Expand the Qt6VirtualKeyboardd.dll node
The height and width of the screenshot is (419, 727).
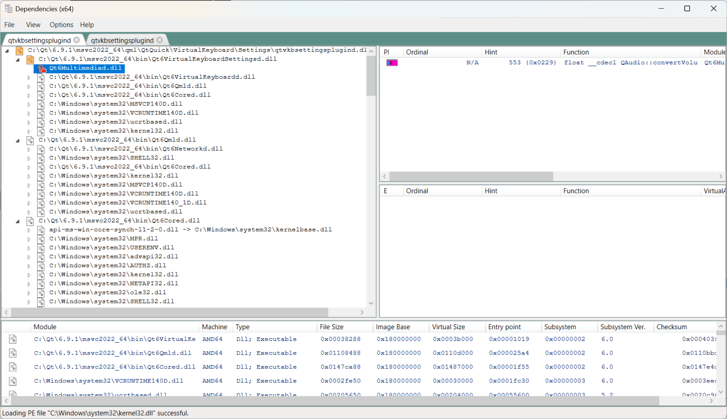(x=29, y=77)
